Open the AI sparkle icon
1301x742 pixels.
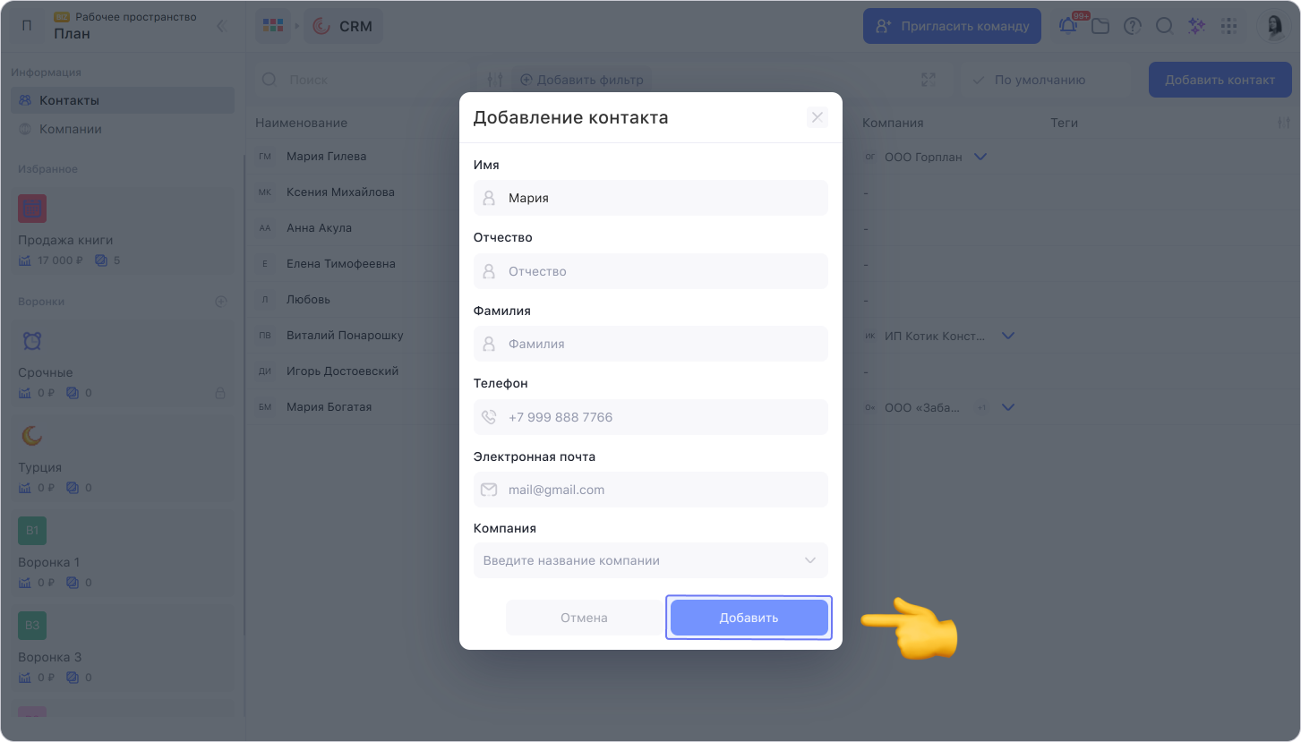click(1196, 26)
